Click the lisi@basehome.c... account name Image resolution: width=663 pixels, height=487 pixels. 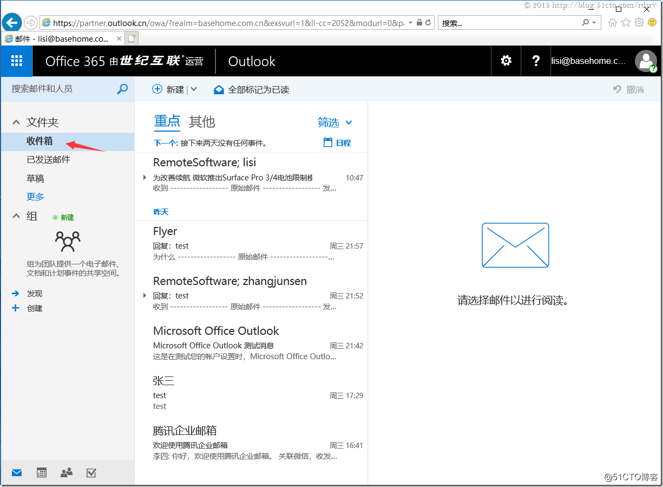click(x=589, y=61)
